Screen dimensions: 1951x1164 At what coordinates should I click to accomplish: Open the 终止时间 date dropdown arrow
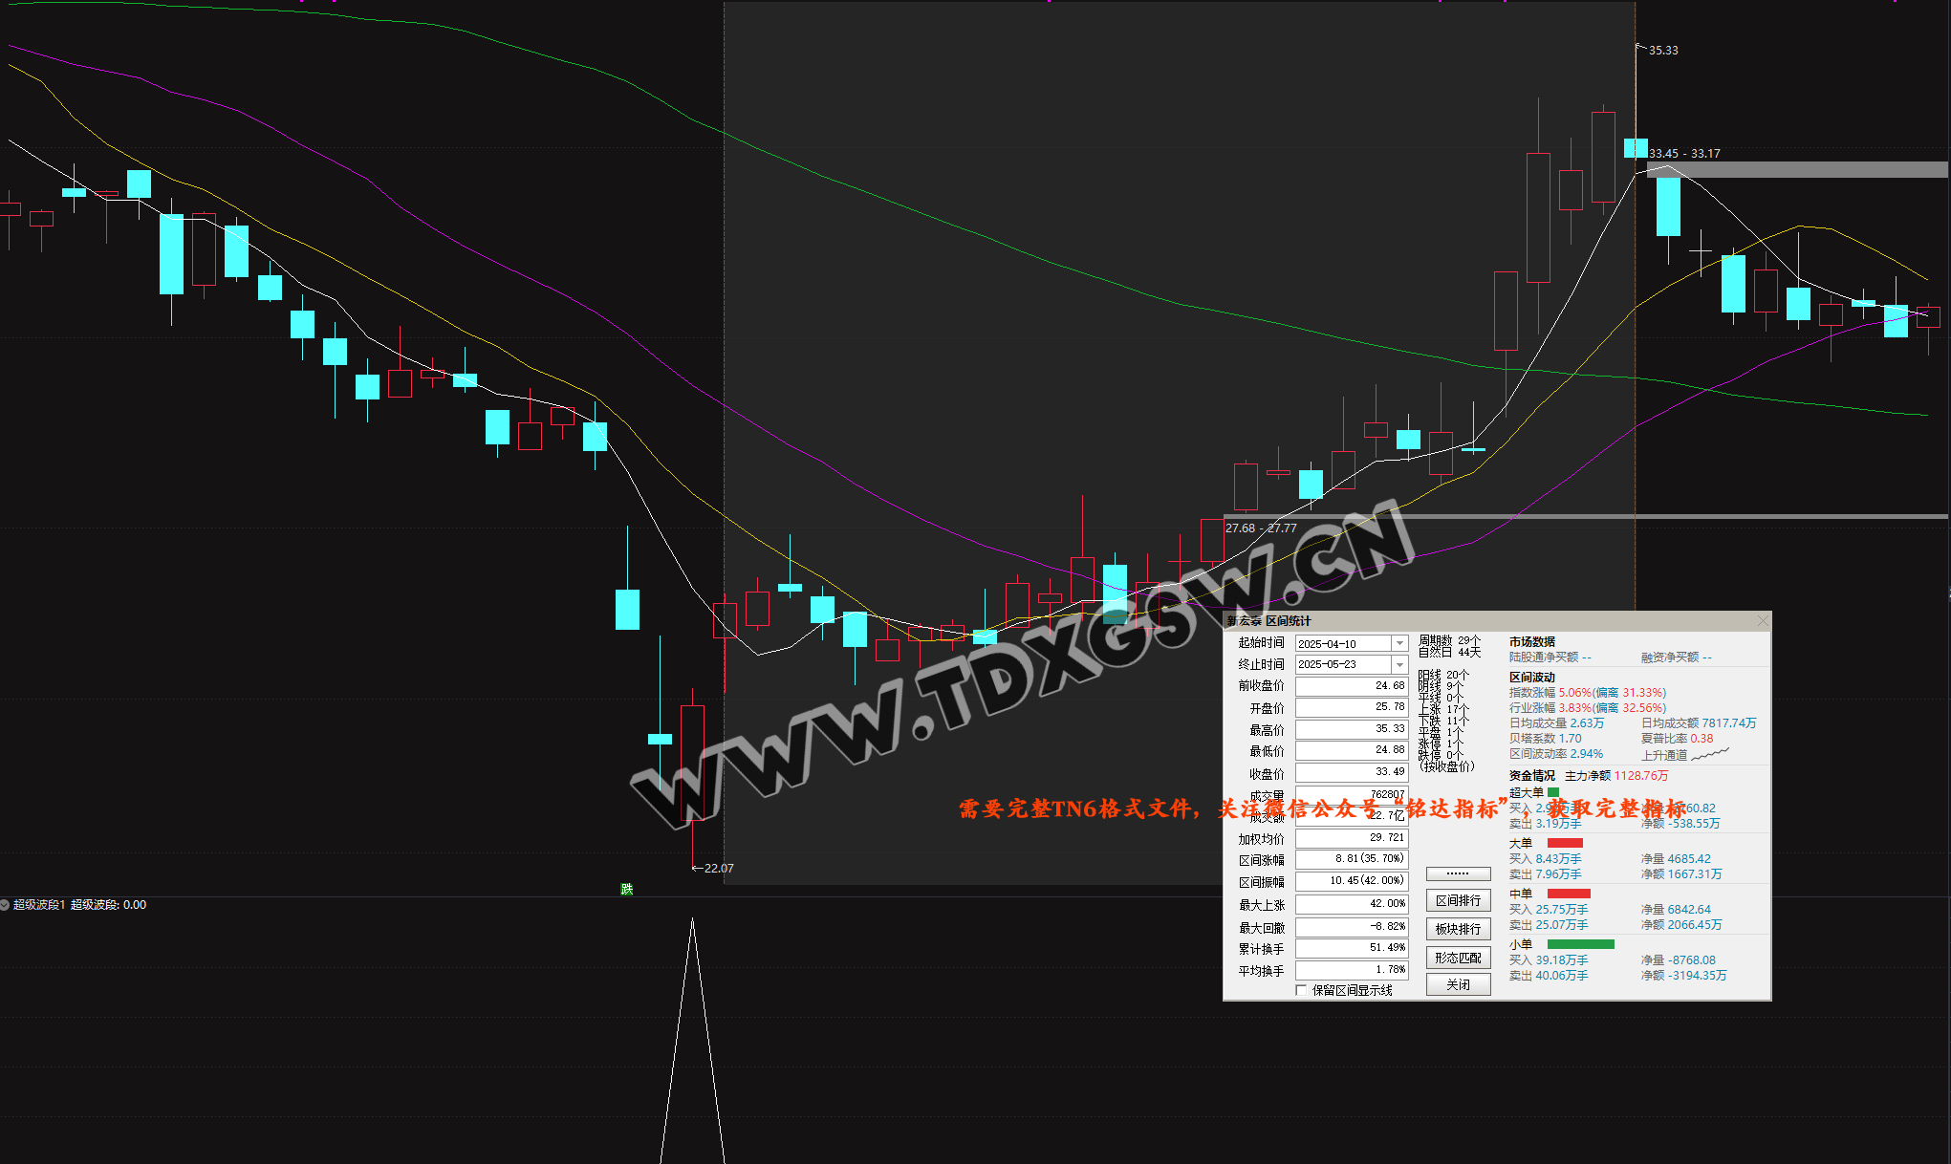coord(1399,664)
